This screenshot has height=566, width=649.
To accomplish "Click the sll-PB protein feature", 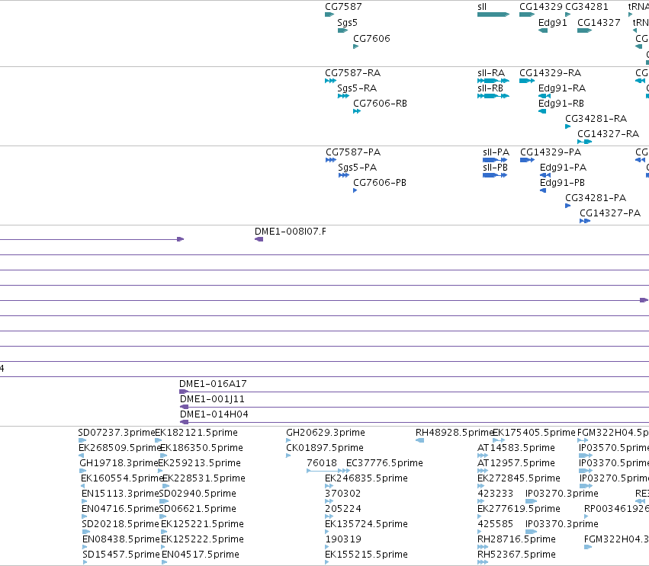I will pyautogui.click(x=495, y=168).
